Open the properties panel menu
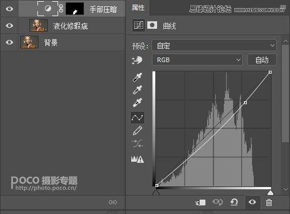The image size is (290, 214). pyautogui.click(x=283, y=7)
